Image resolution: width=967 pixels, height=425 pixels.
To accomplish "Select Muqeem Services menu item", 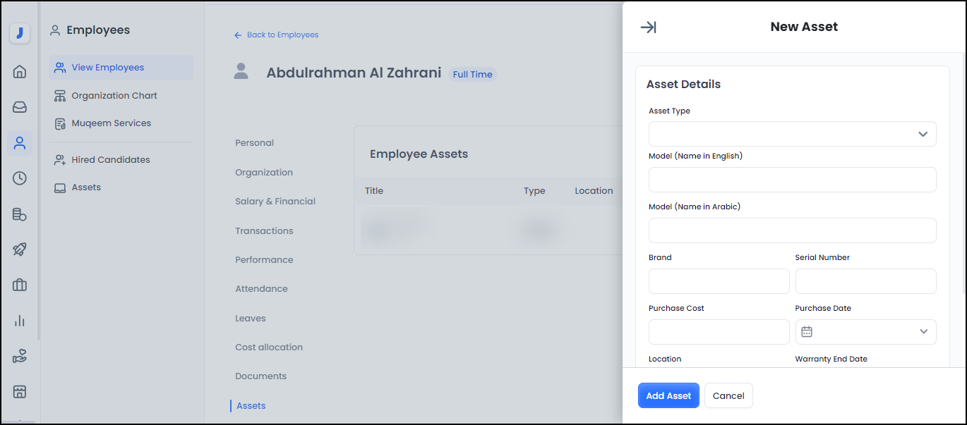I will pyautogui.click(x=111, y=123).
